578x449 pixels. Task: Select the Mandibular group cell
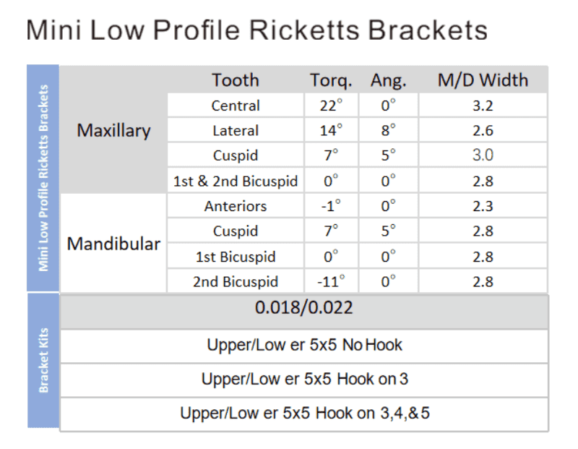click(x=113, y=244)
